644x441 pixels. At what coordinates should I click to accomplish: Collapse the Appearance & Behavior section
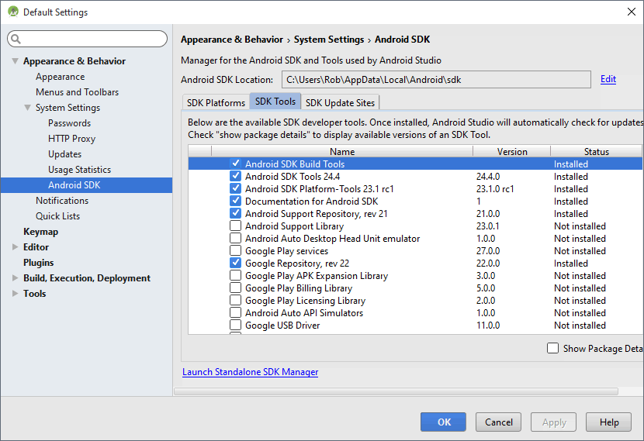coord(16,61)
